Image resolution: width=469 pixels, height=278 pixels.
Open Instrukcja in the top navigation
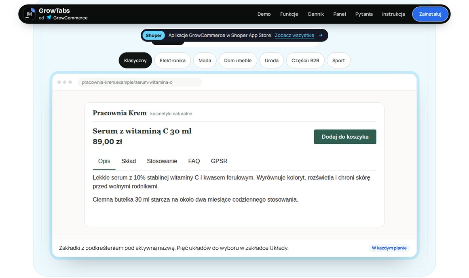point(393,14)
